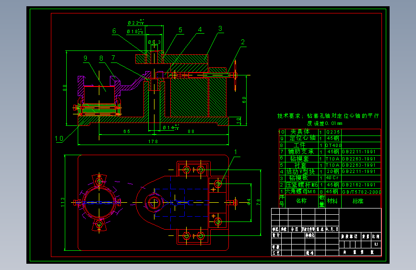Click the 113 dimension of plan view

click(62, 202)
